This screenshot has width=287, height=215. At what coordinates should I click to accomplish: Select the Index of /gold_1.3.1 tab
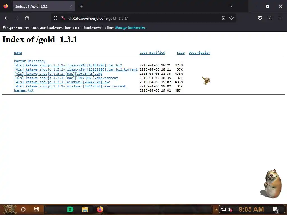click(44, 6)
